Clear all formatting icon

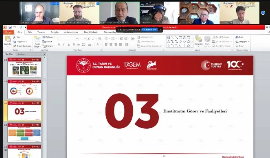pyautogui.click(x=99, y=39)
